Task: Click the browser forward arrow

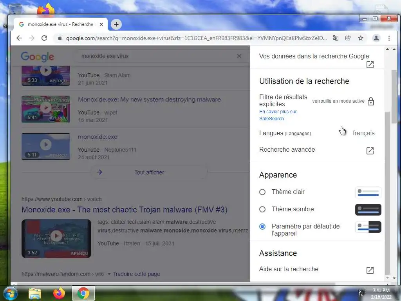Action: pyautogui.click(x=32, y=38)
